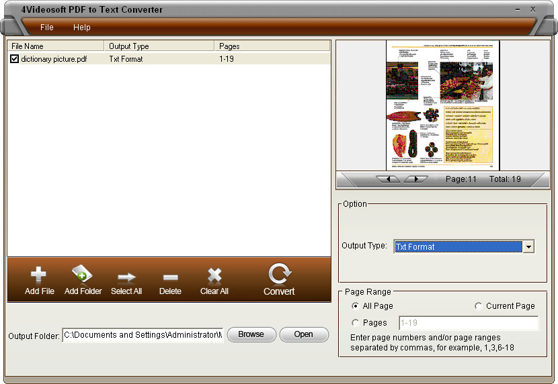The image size is (558, 384).
Task: Hit the Clear All X icon
Action: (214, 275)
